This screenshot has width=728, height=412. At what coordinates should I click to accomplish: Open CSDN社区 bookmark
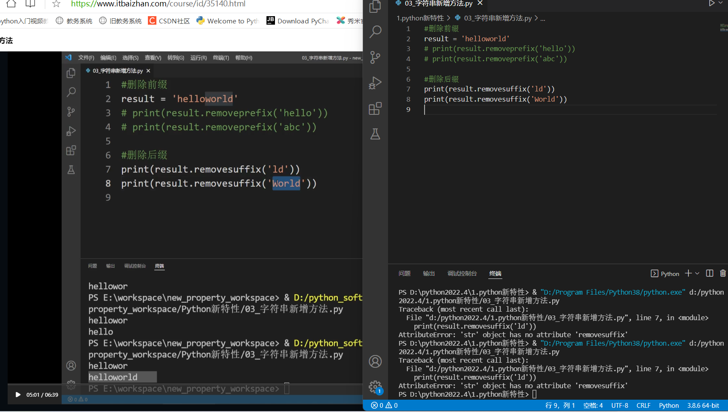pos(169,21)
